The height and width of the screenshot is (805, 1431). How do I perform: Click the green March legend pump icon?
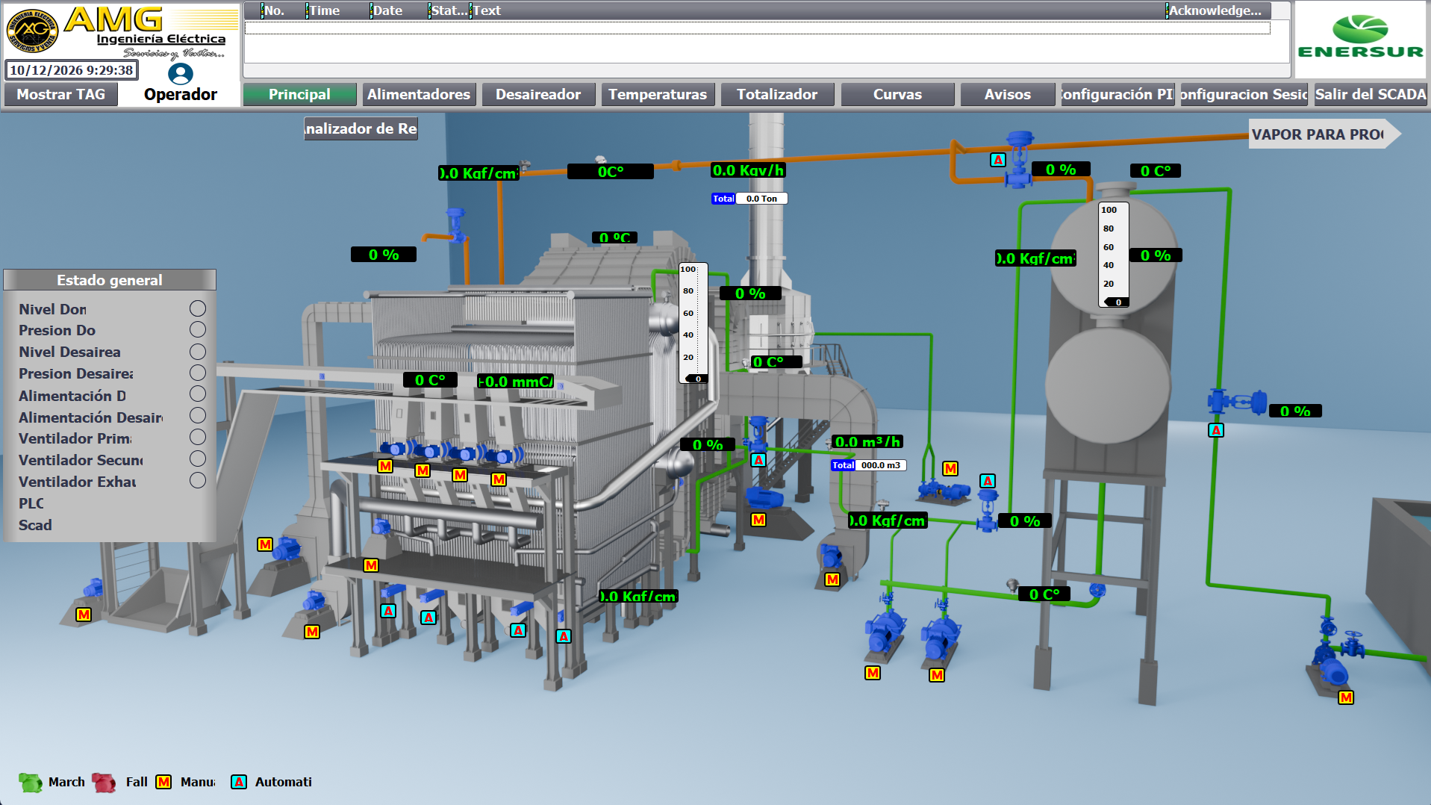(x=31, y=783)
